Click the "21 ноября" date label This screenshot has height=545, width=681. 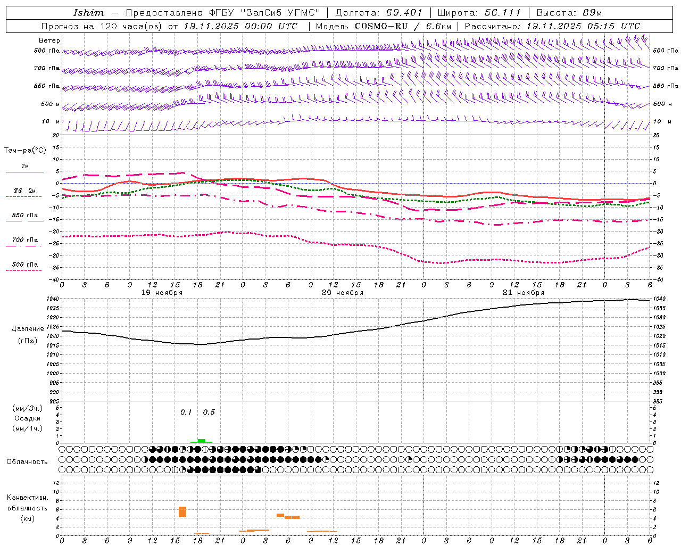click(x=524, y=293)
